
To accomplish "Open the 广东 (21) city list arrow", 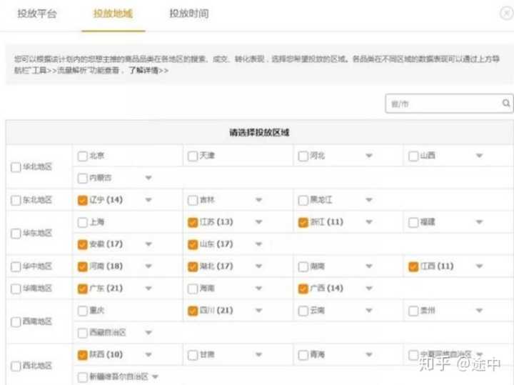I will point(148,289).
